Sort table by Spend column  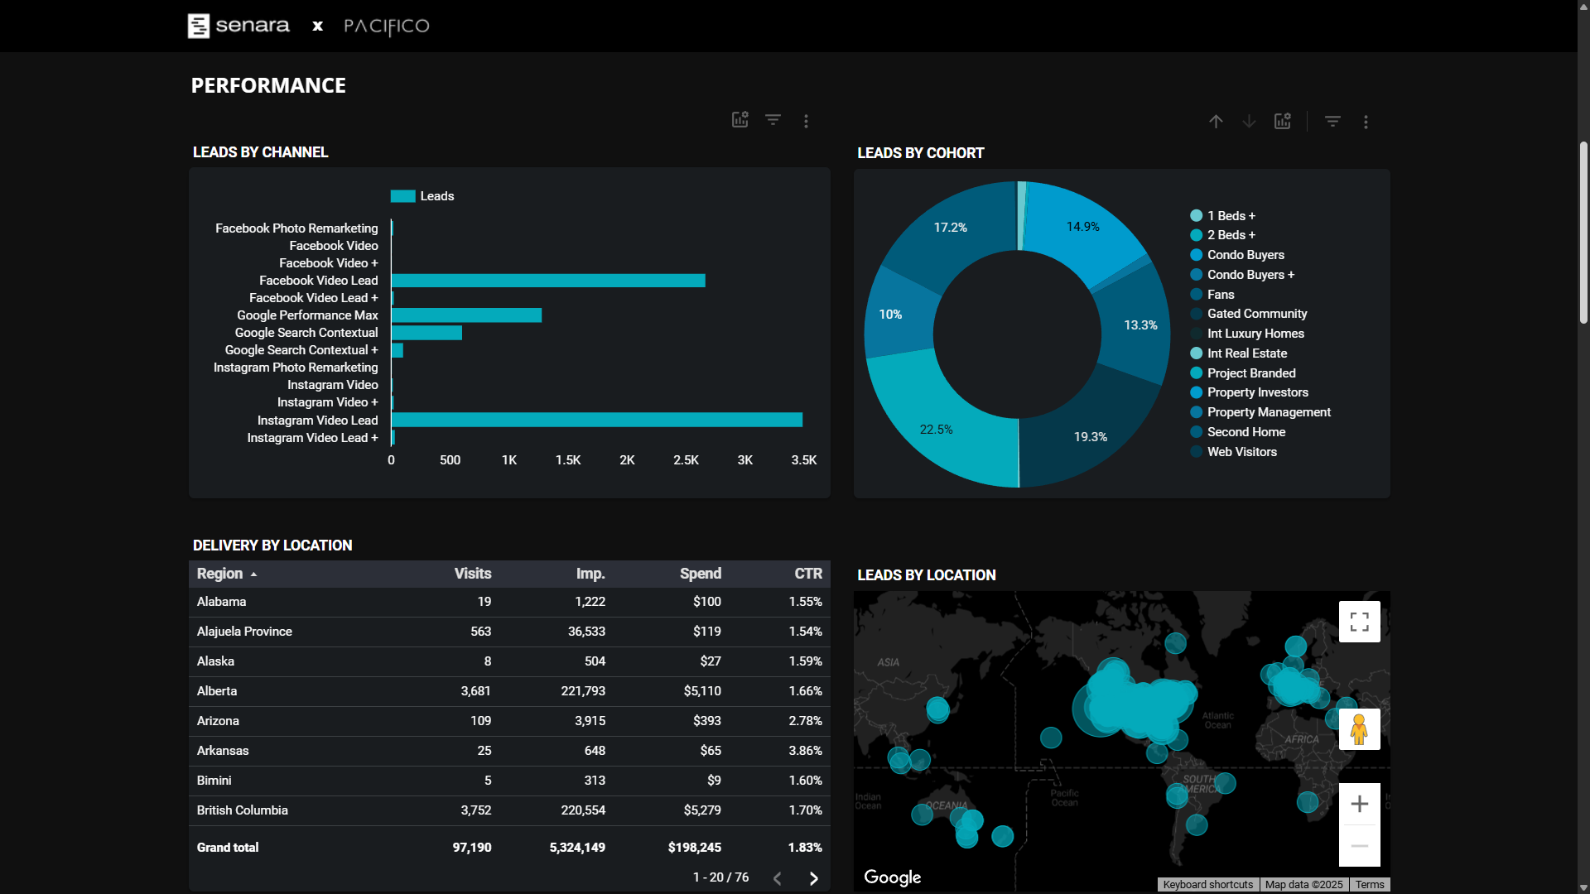[x=700, y=574]
